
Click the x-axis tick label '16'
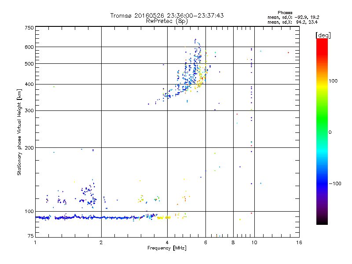tap(299, 242)
